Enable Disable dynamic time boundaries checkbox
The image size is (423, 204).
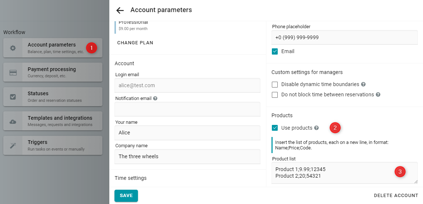coord(275,84)
